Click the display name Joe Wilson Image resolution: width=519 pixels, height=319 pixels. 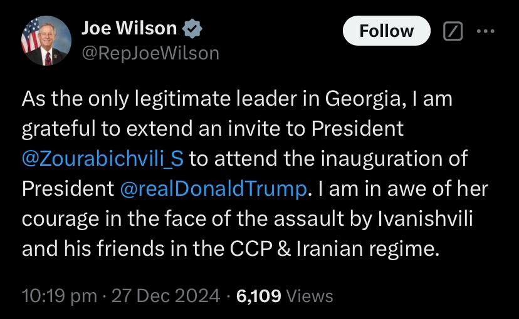[x=129, y=28]
